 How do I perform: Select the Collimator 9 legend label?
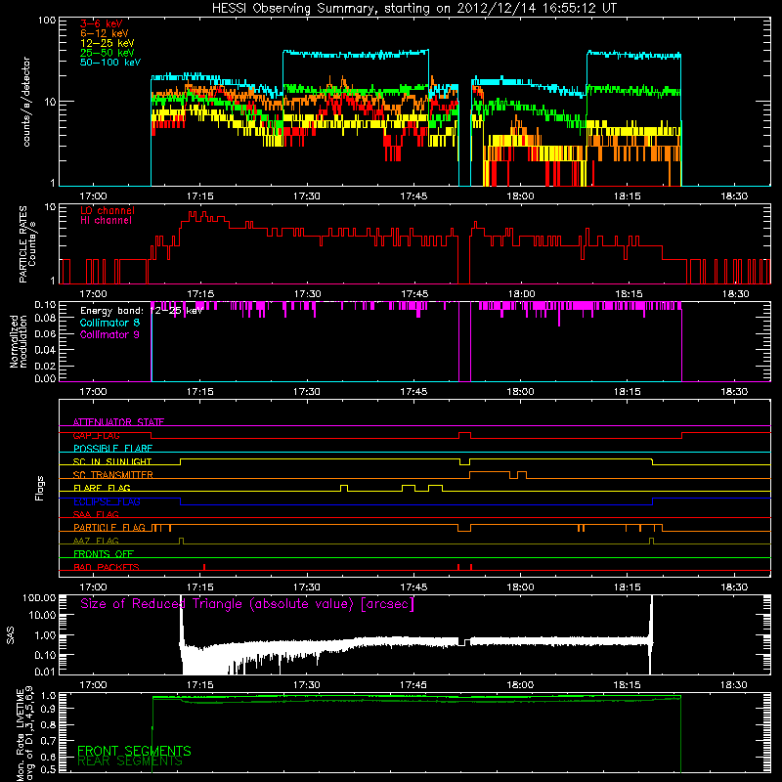pyautogui.click(x=109, y=334)
